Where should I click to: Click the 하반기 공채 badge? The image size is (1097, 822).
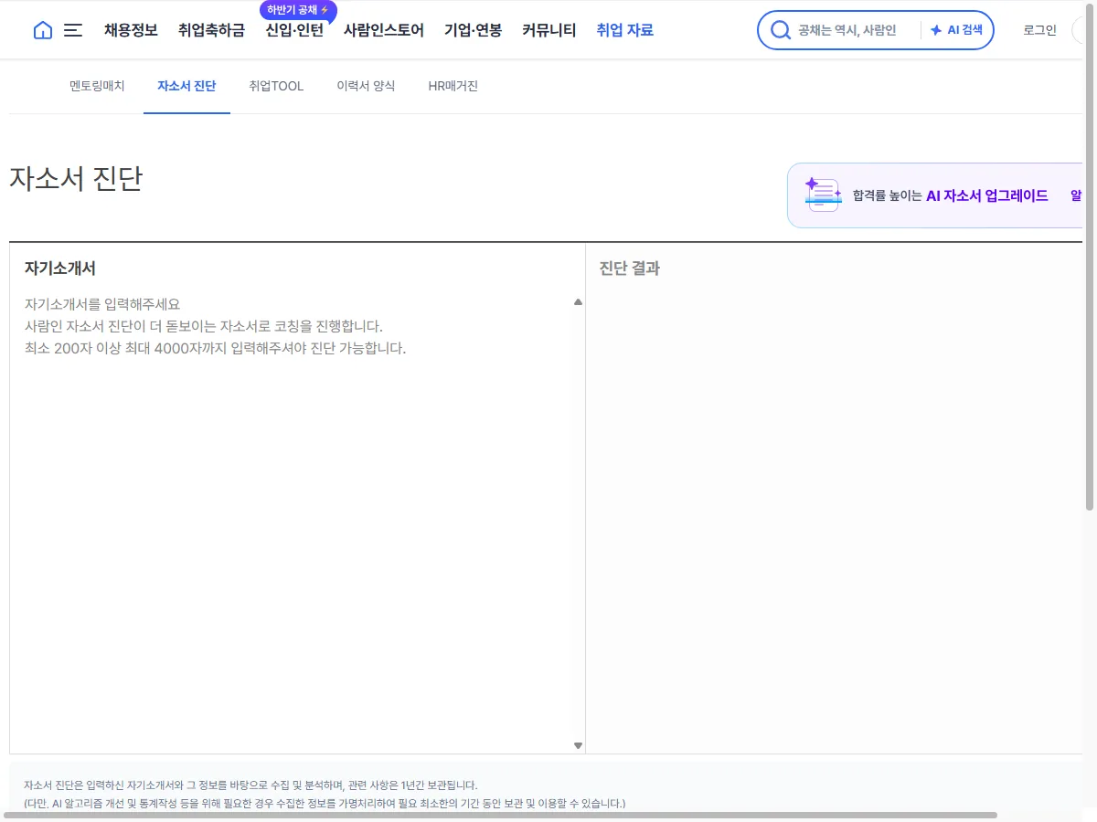pos(298,10)
